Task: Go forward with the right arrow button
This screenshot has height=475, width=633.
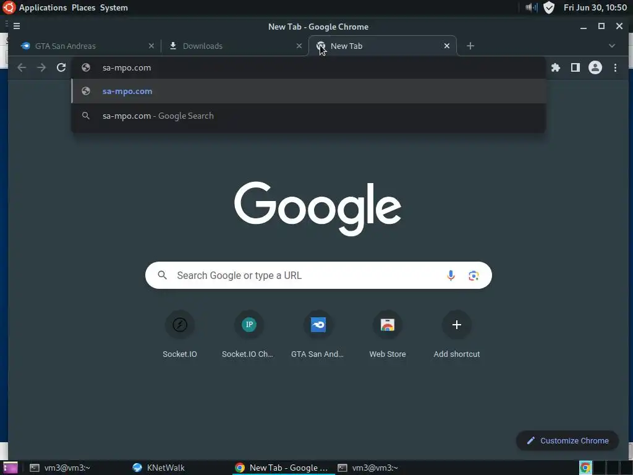Action: tap(41, 67)
